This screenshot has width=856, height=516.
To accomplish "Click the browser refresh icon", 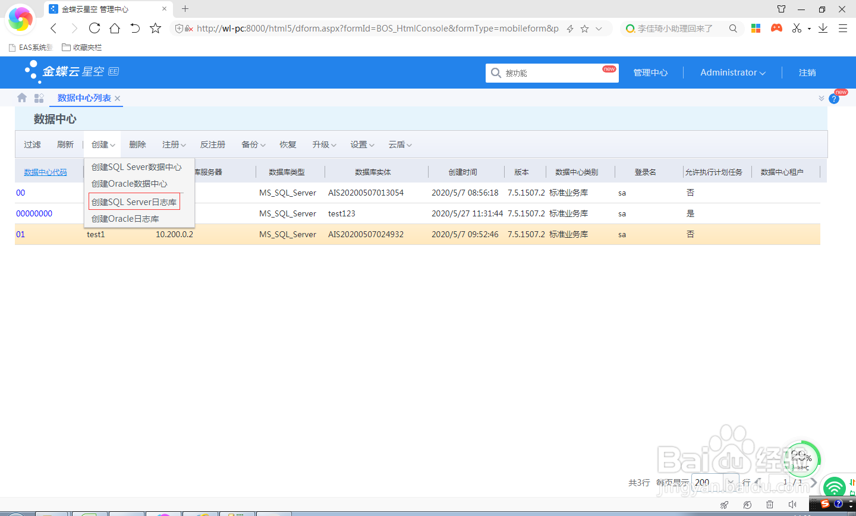I will click(x=94, y=28).
